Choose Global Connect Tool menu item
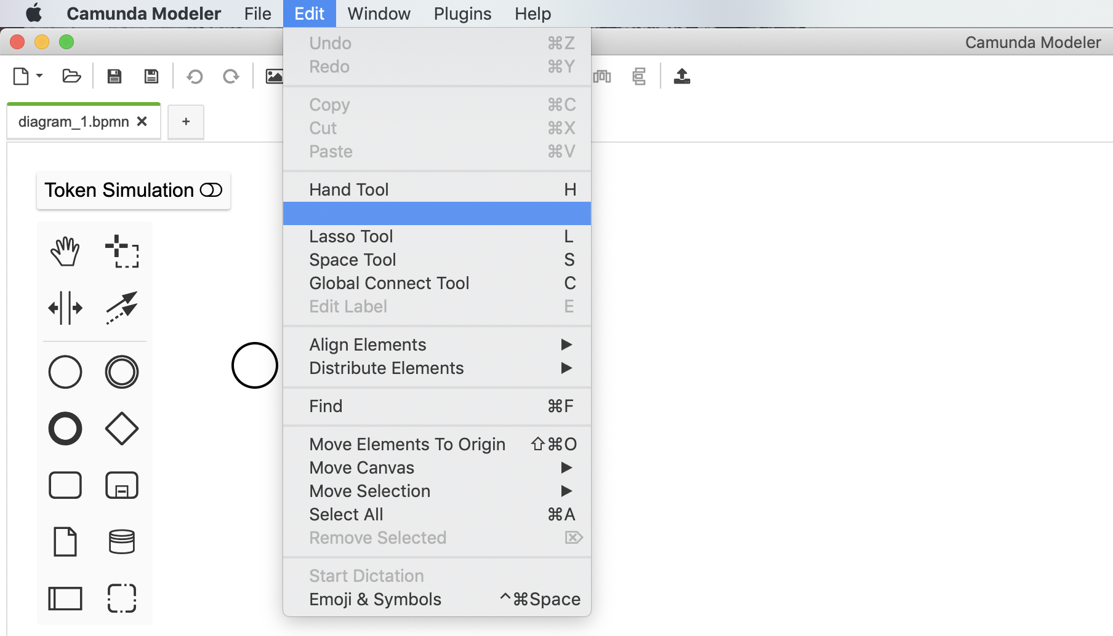The width and height of the screenshot is (1113, 636). coord(437,283)
